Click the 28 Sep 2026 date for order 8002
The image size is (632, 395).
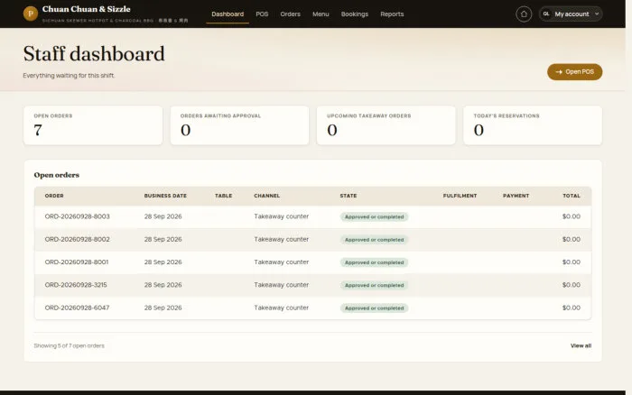click(163, 239)
